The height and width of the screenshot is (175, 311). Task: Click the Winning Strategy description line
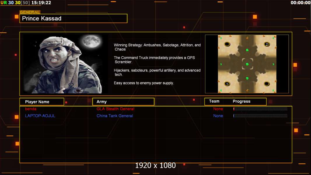(157, 47)
